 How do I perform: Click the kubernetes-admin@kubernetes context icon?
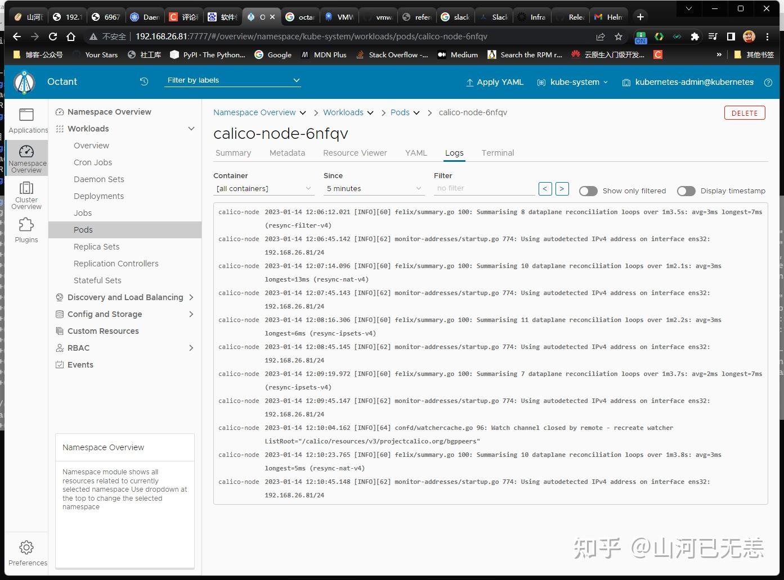pyautogui.click(x=626, y=83)
